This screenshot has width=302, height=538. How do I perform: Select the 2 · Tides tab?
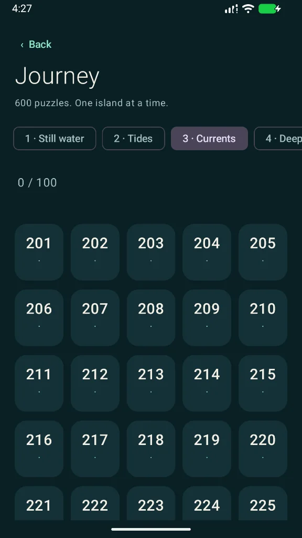pyautogui.click(x=133, y=138)
